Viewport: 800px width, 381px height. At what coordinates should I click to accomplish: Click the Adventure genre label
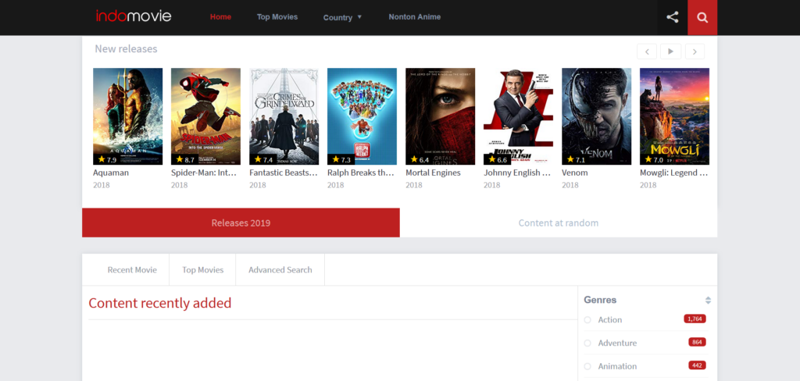[617, 344]
